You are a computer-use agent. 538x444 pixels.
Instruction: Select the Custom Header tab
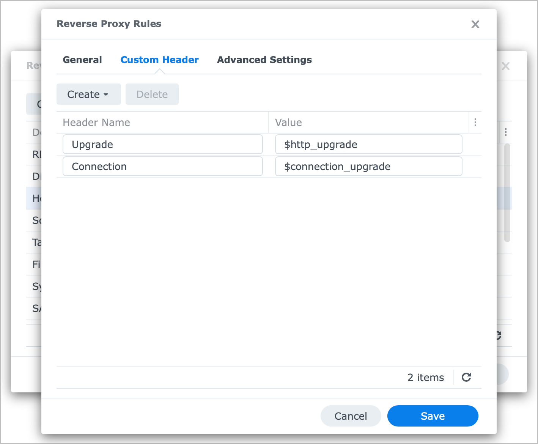[x=159, y=60]
